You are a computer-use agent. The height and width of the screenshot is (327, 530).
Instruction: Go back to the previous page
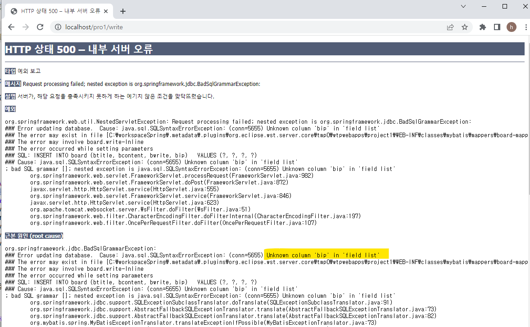pyautogui.click(x=11, y=27)
